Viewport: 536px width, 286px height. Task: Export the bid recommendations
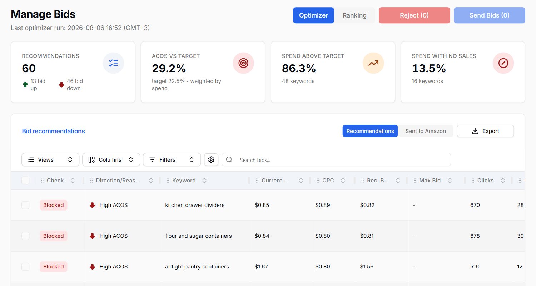pos(486,131)
